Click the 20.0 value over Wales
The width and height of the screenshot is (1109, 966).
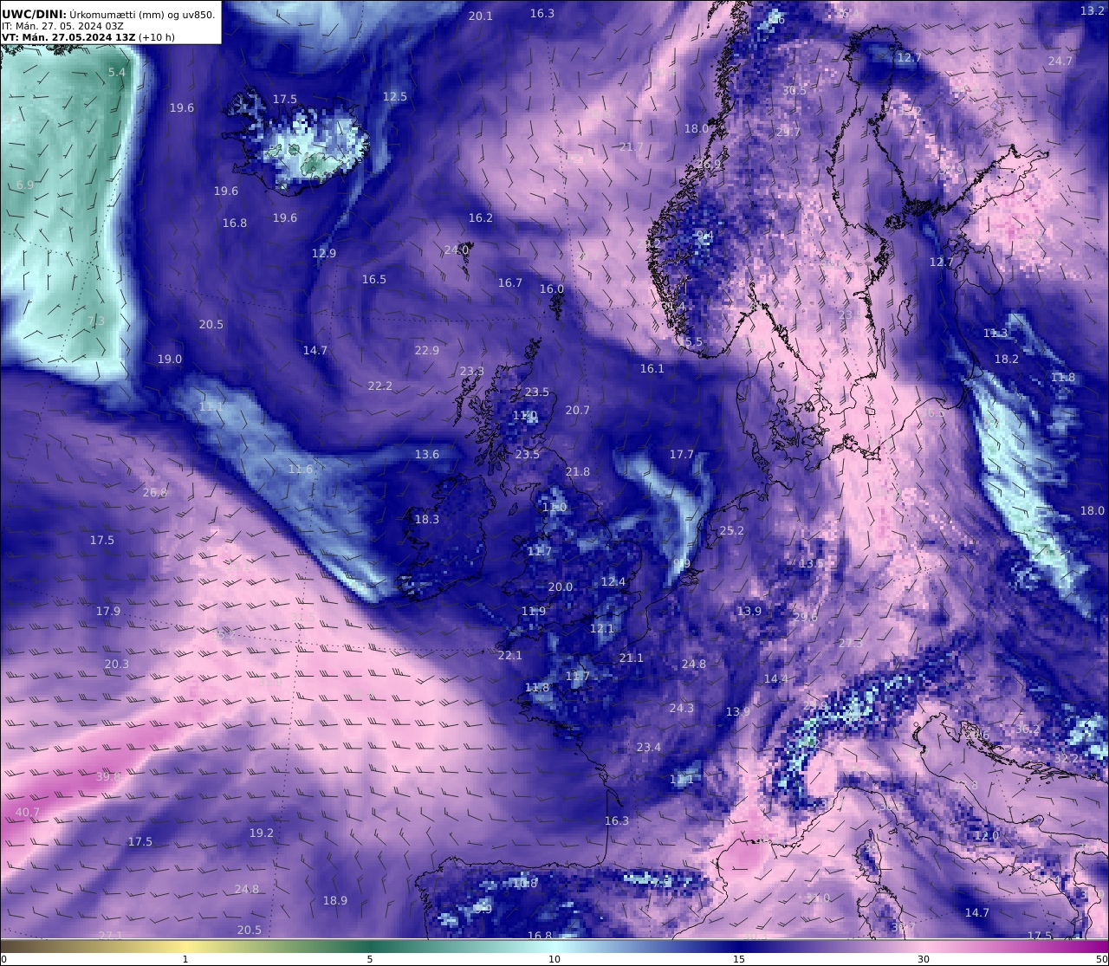tap(561, 587)
